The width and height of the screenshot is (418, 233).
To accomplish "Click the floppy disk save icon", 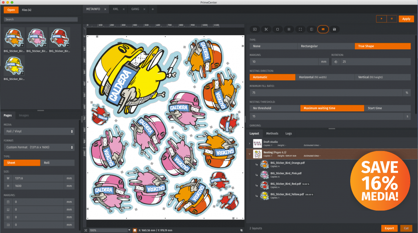I will 334,29.
